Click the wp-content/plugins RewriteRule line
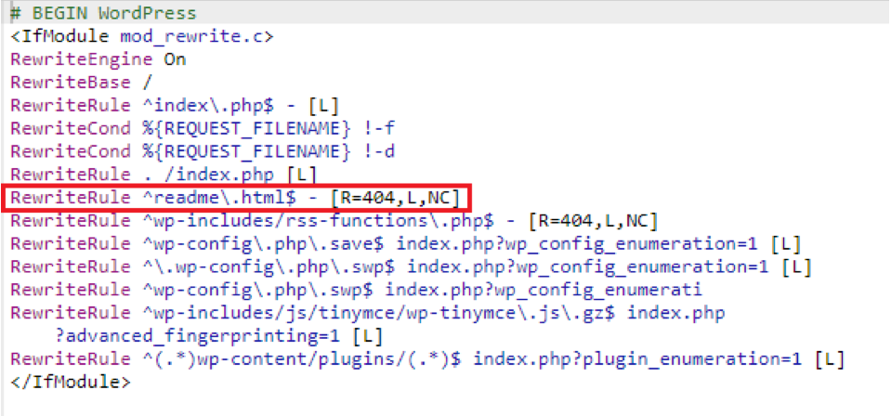The image size is (891, 416). [x=428, y=359]
